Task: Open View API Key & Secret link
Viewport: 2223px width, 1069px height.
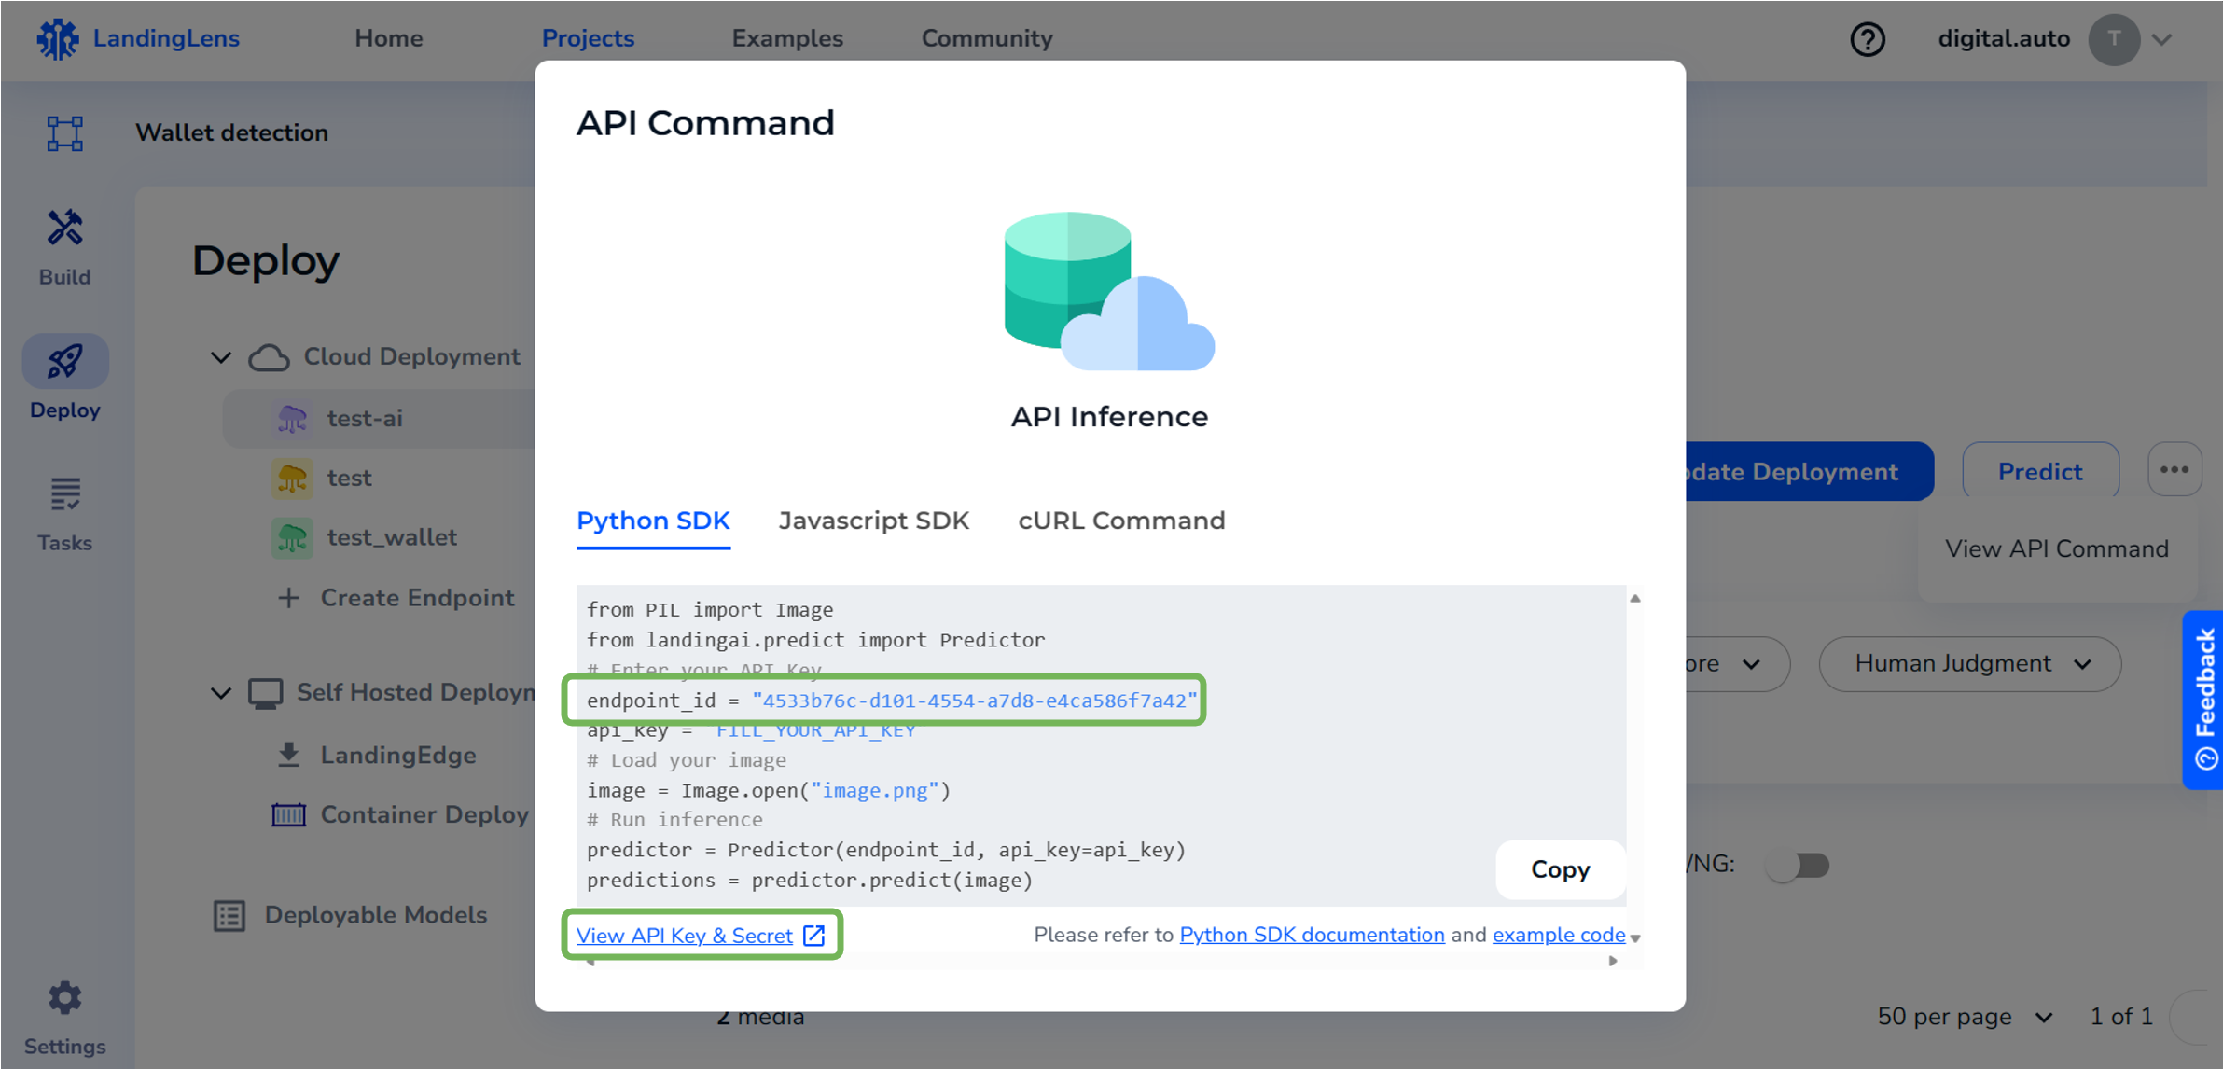Action: pyautogui.click(x=684, y=935)
